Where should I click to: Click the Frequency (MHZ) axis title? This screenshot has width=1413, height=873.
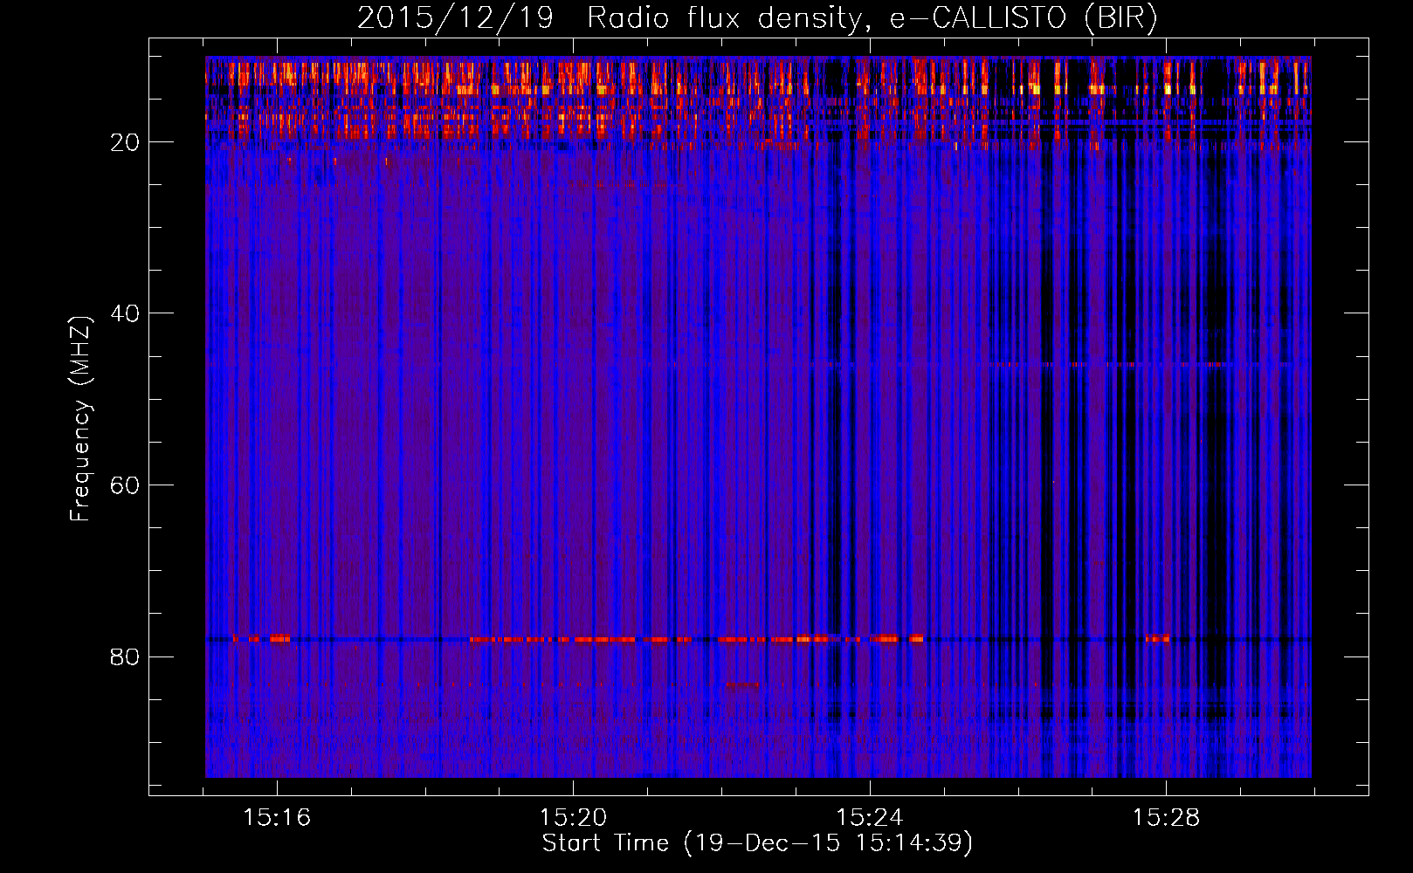pyautogui.click(x=80, y=419)
